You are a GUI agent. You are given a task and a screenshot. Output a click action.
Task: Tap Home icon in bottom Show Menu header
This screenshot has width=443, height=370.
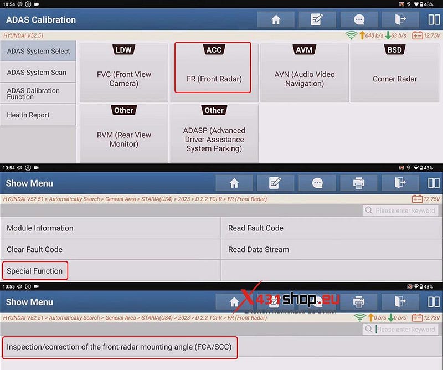[x=234, y=302]
